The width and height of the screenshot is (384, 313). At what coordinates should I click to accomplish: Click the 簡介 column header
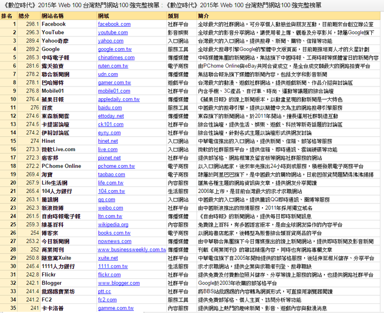tap(289, 16)
